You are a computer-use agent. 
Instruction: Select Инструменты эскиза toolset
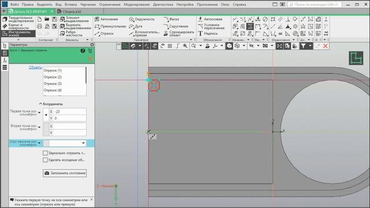[18, 34]
